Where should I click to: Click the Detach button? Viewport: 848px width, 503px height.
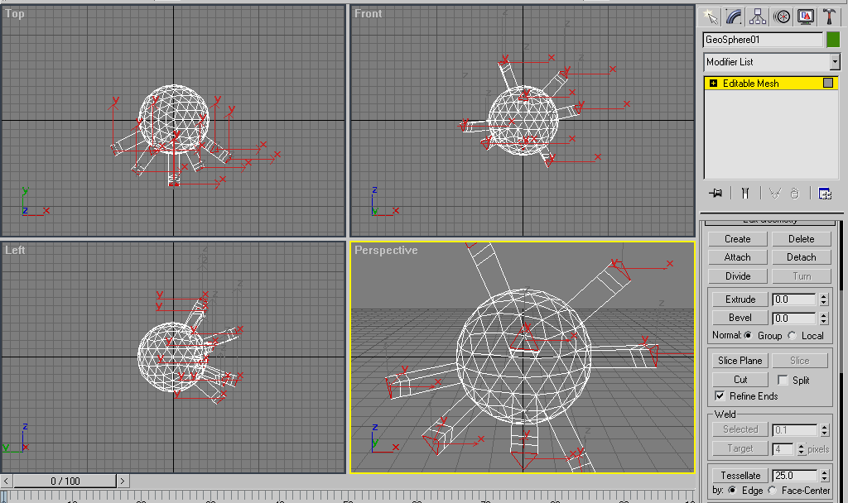pyautogui.click(x=802, y=257)
